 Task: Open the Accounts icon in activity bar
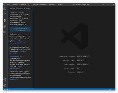5,80
